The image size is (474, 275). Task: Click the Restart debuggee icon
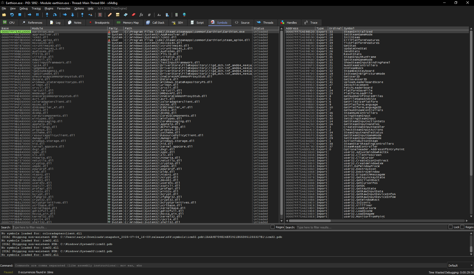click(x=12, y=15)
